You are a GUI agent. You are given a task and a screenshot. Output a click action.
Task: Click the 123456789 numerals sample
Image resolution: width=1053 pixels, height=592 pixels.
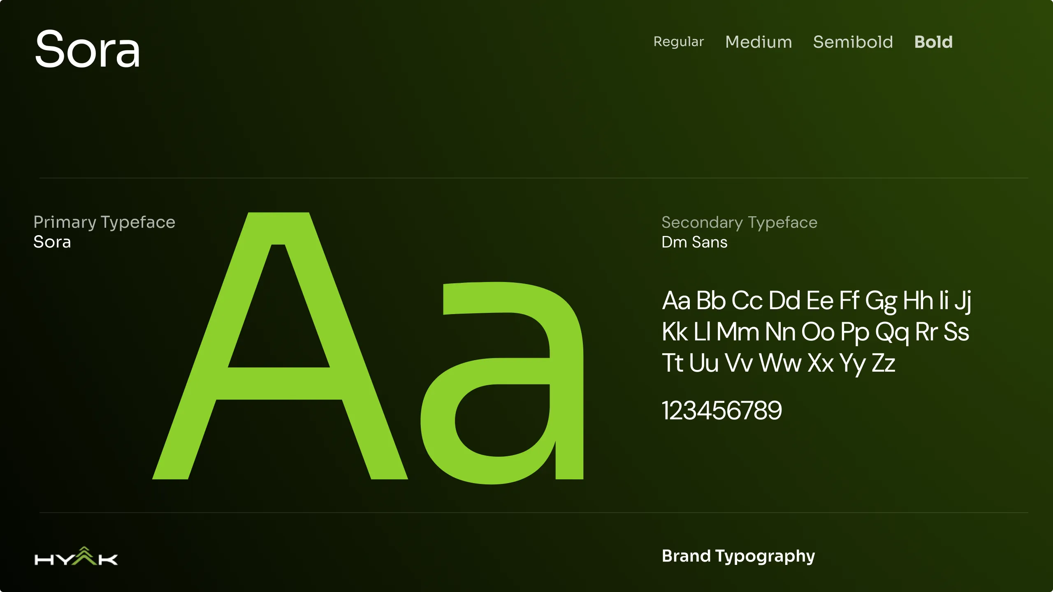coord(721,410)
